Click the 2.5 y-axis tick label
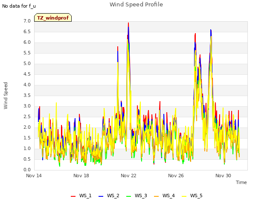Screen dimensions: 273x204 [27, 116]
